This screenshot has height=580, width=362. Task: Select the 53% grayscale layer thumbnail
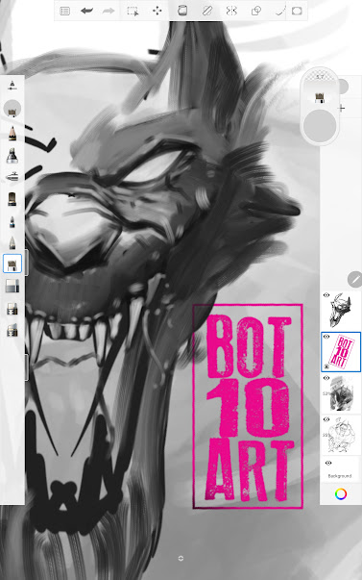[341, 393]
